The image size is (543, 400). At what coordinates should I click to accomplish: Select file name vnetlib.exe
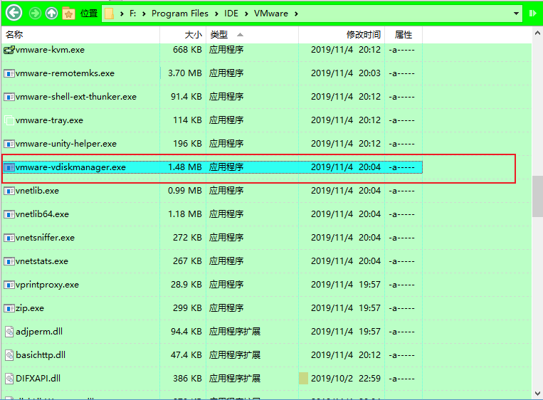pyautogui.click(x=37, y=191)
